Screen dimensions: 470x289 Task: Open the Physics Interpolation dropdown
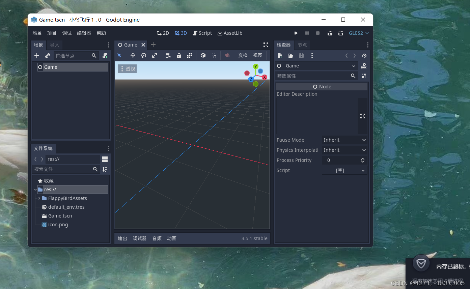click(344, 150)
